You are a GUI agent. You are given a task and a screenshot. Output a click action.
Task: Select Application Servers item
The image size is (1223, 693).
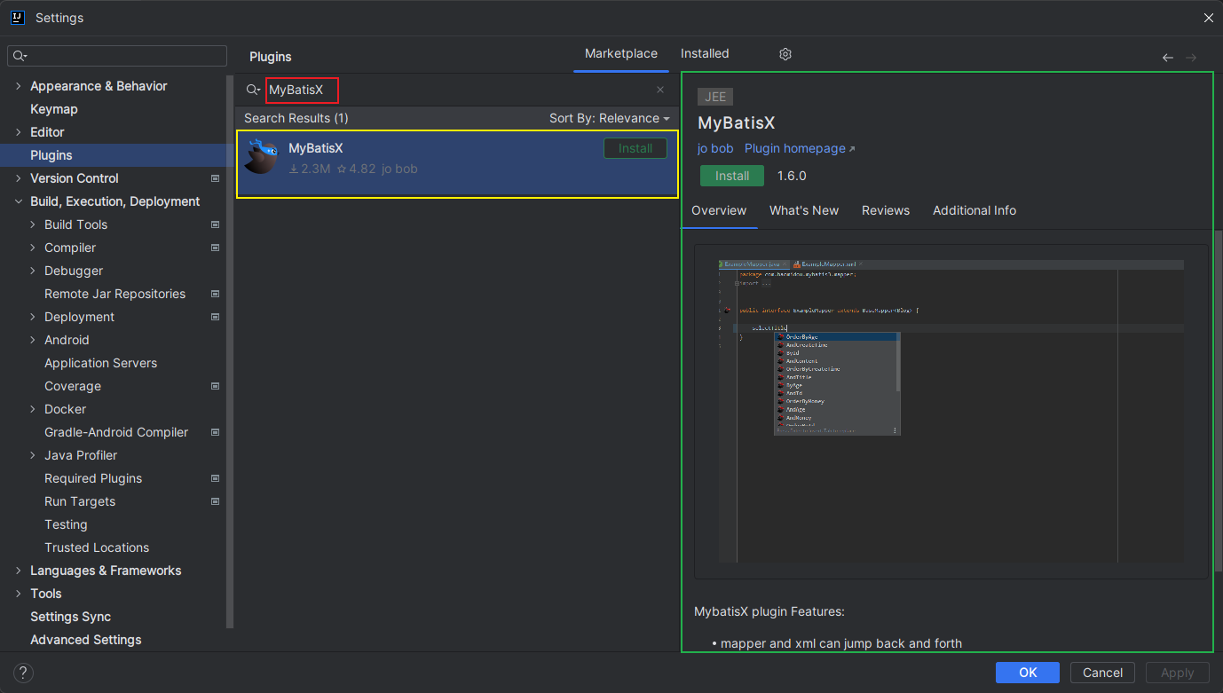[x=101, y=363]
